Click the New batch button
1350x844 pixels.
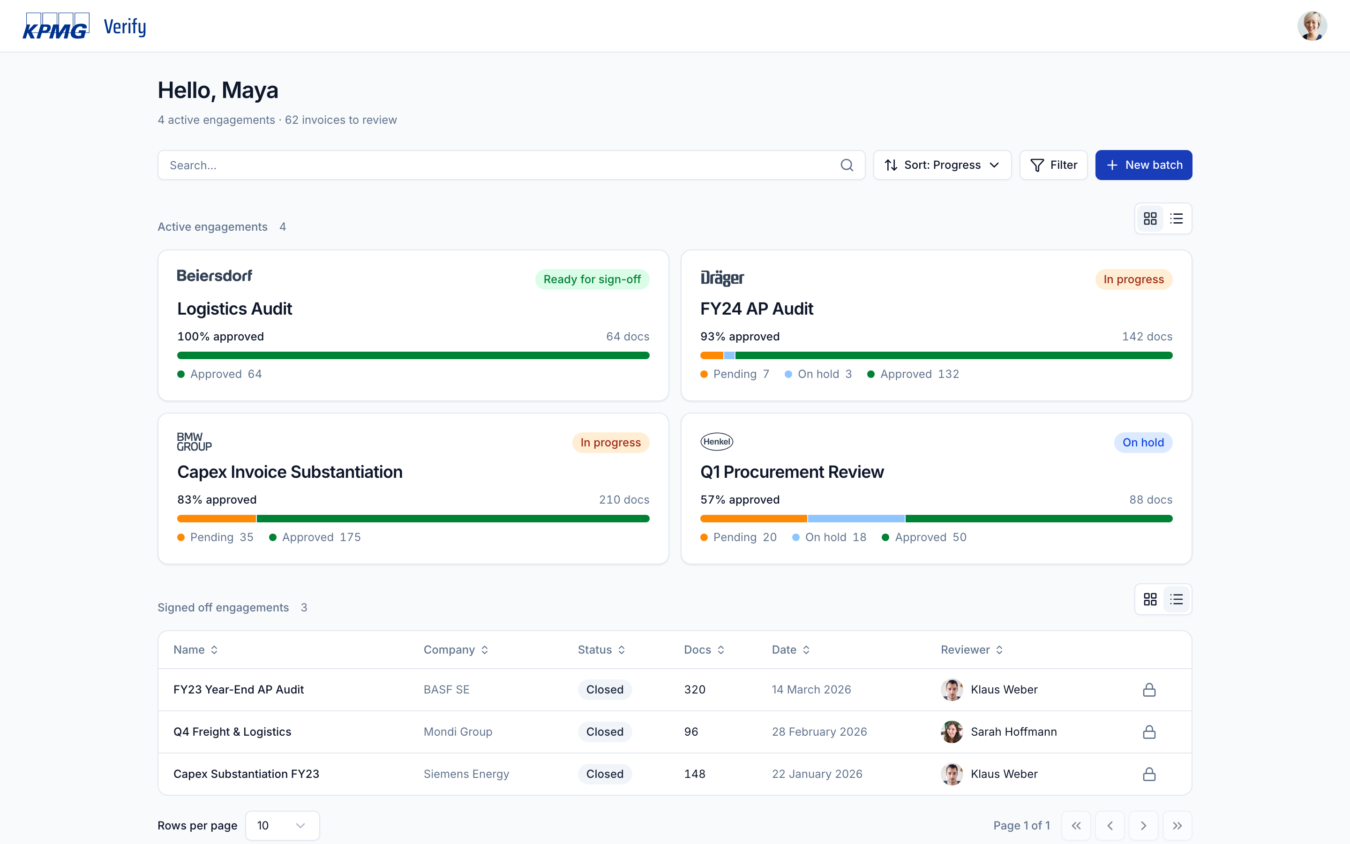click(x=1143, y=165)
